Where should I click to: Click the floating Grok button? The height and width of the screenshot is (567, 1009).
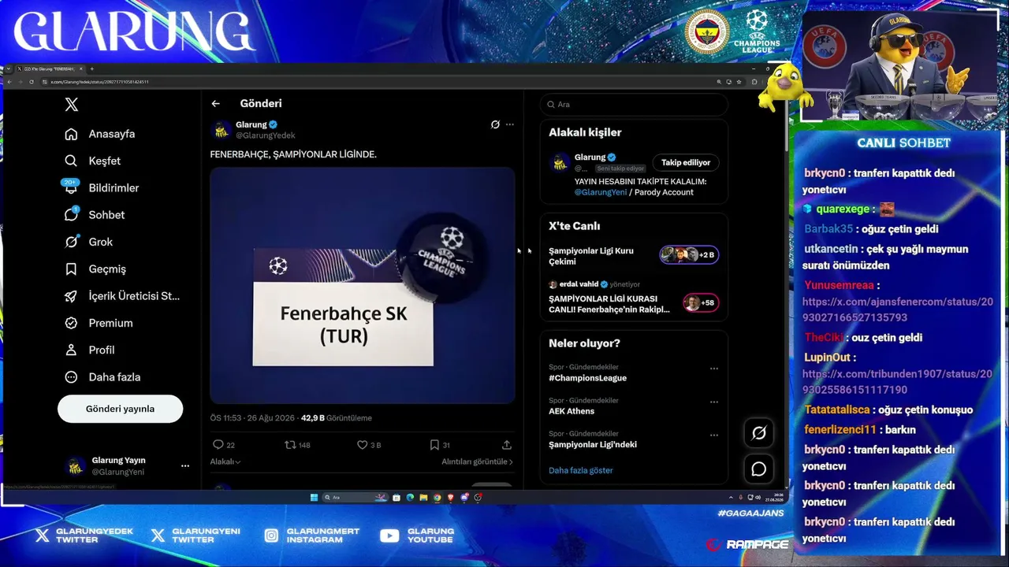pyautogui.click(x=759, y=433)
